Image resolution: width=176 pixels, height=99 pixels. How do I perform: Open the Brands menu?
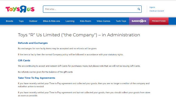pos(9,21)
